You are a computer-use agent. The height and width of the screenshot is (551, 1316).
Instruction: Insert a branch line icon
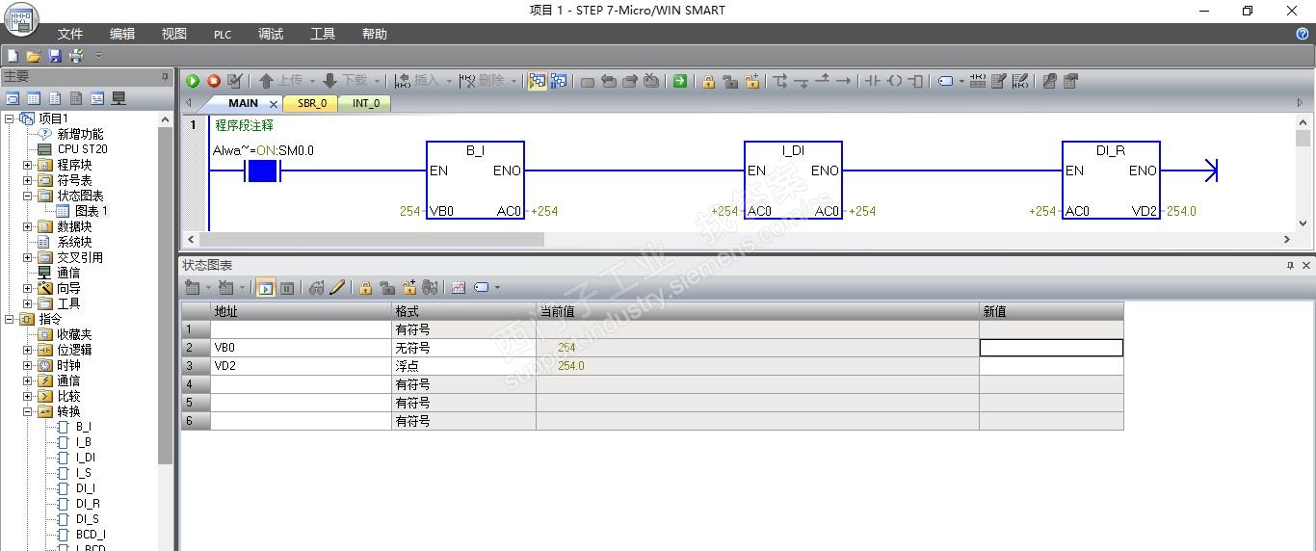pos(780,81)
